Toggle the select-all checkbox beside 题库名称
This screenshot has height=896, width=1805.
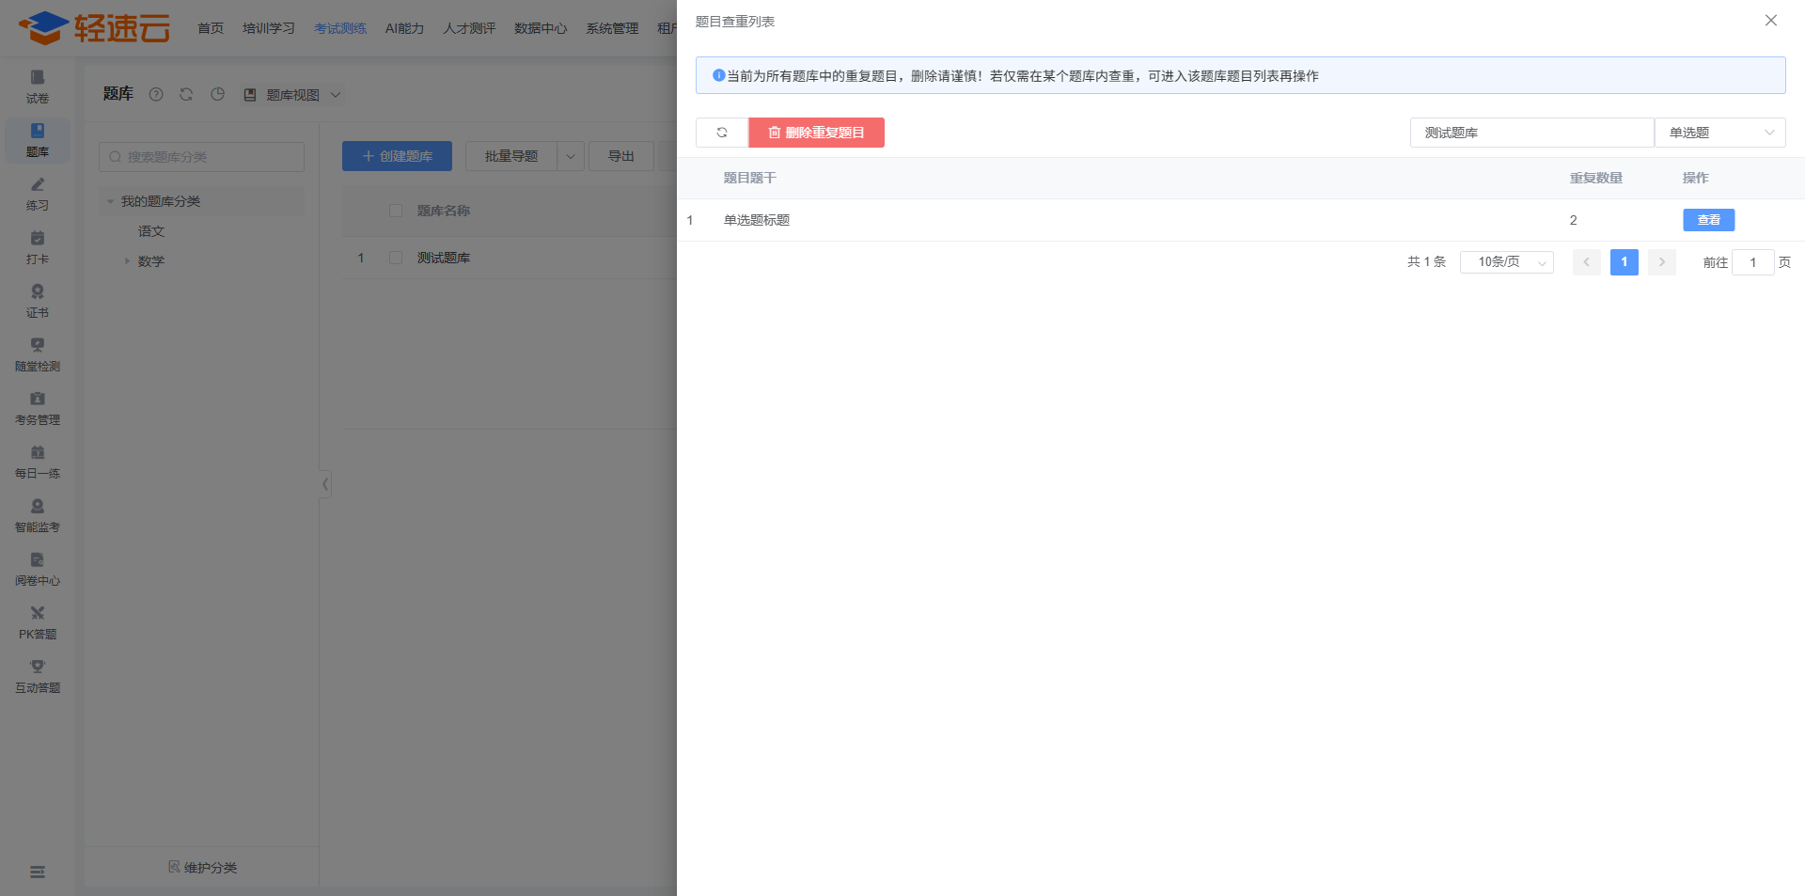tap(396, 211)
